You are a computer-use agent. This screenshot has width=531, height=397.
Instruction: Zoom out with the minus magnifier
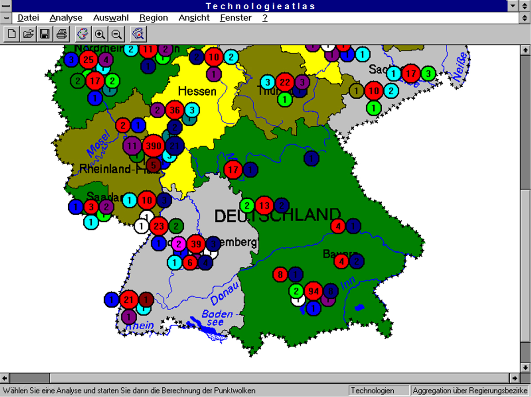tap(116, 34)
